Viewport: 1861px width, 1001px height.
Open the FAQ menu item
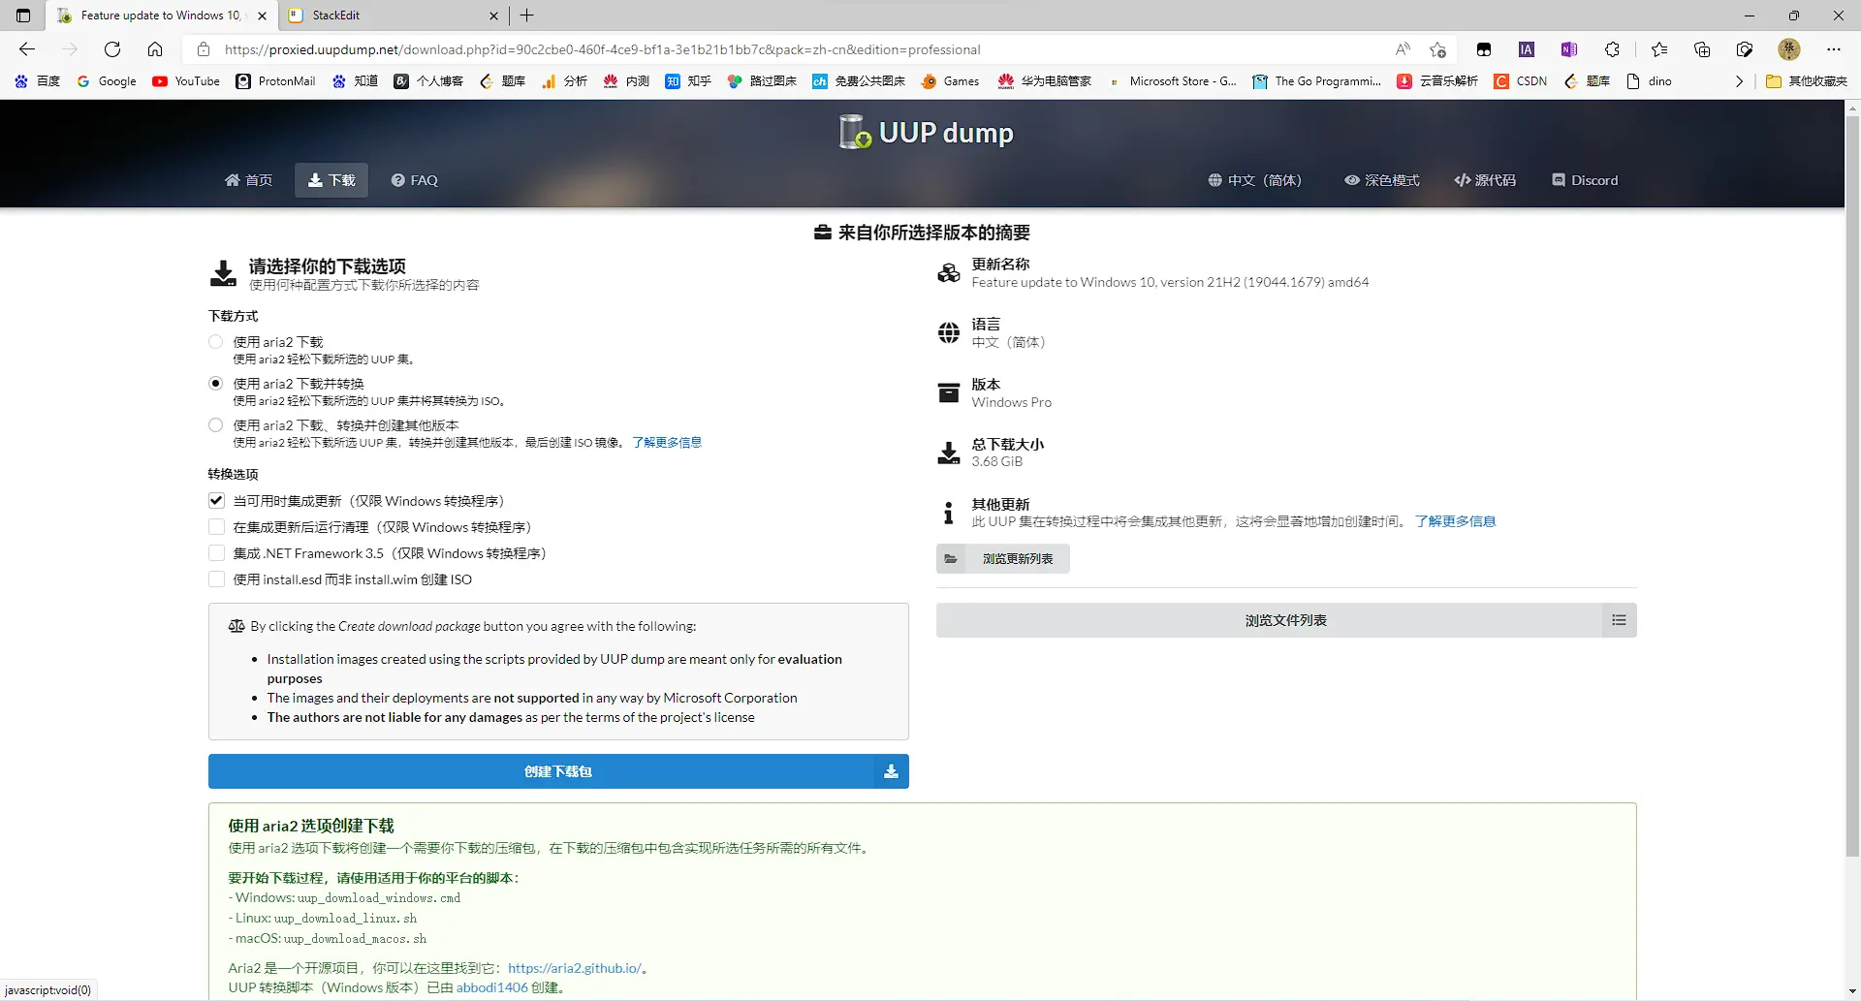pos(415,180)
